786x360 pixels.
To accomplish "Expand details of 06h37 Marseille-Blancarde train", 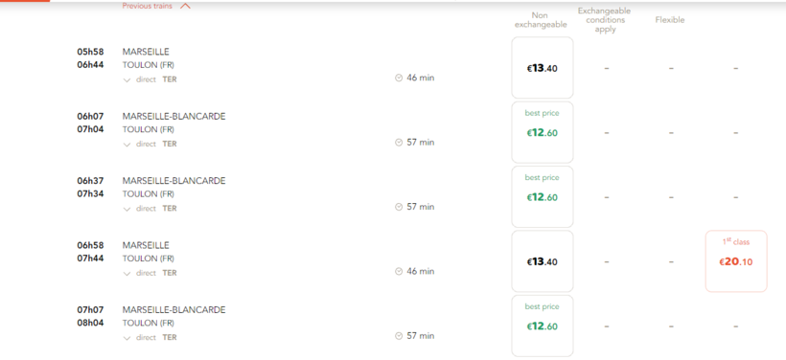I will [127, 209].
